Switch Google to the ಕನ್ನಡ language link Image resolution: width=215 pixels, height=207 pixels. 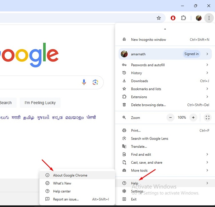[x=57, y=117]
